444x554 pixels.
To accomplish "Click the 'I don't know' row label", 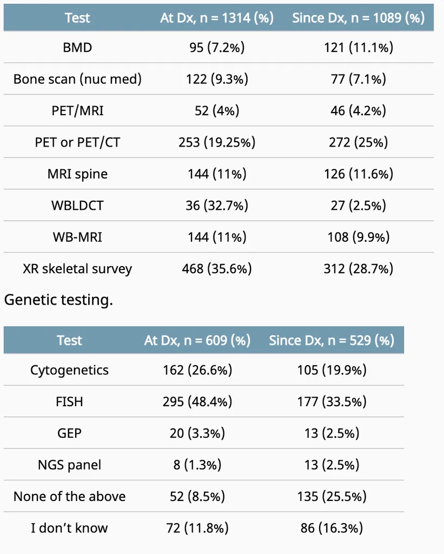I will tap(69, 528).
